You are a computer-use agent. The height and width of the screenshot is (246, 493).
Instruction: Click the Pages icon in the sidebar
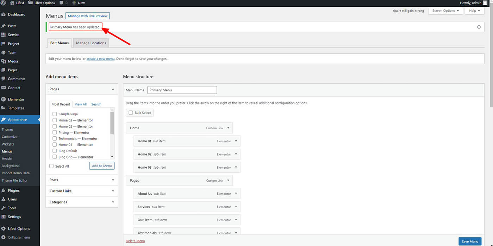(x=4, y=70)
